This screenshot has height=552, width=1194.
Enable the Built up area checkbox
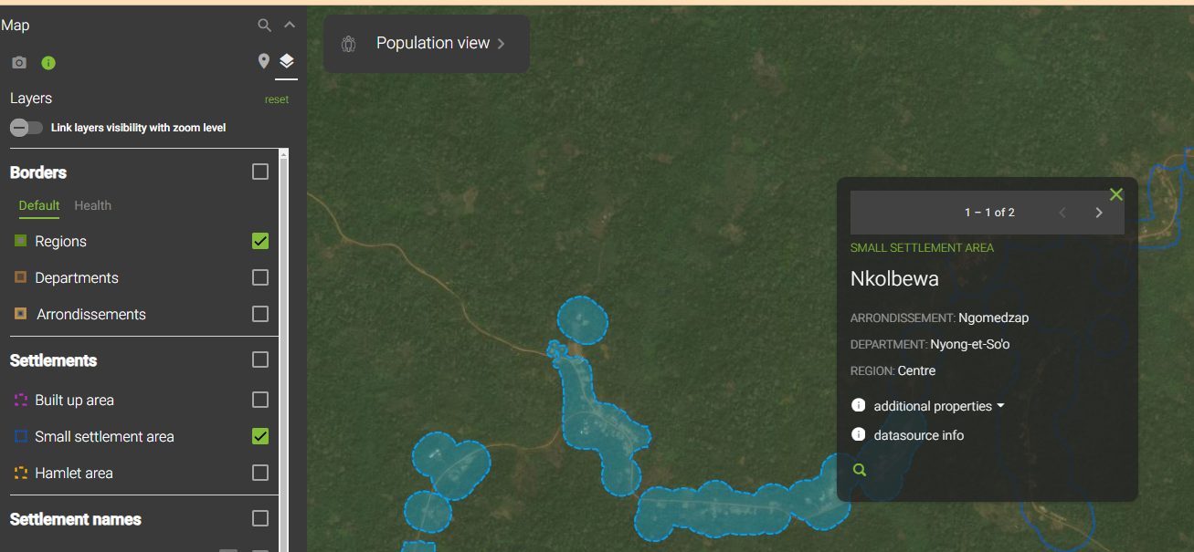point(260,400)
